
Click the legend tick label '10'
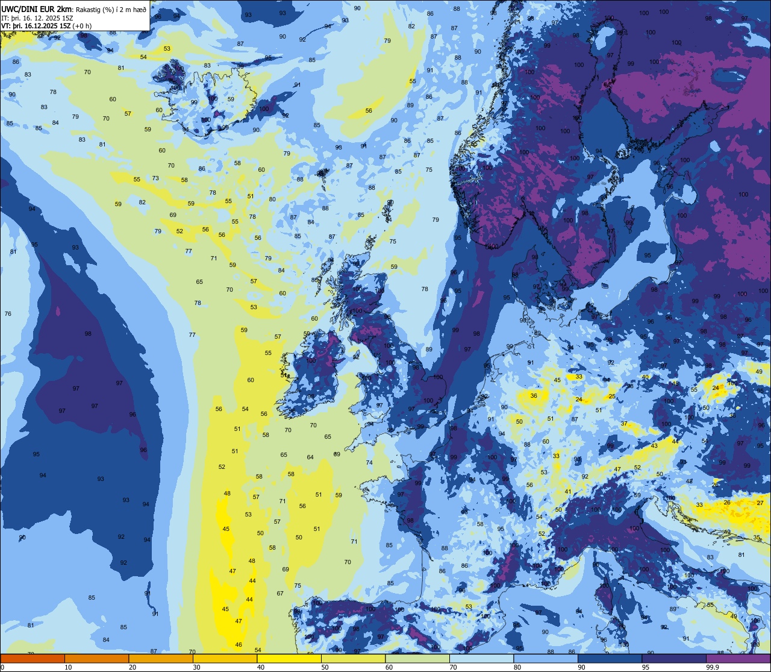68,667
